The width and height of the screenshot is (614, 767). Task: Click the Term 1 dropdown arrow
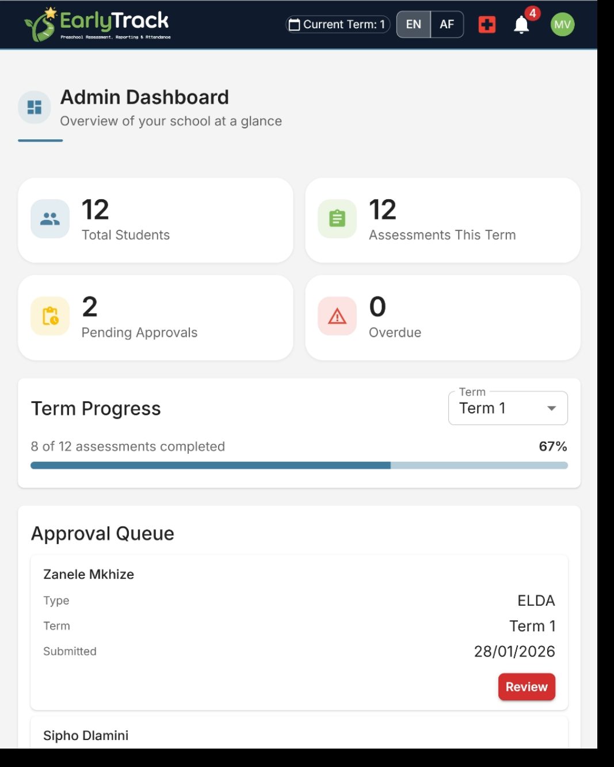click(551, 408)
